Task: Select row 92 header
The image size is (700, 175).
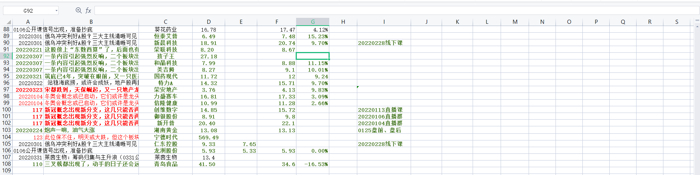Action: [6, 56]
